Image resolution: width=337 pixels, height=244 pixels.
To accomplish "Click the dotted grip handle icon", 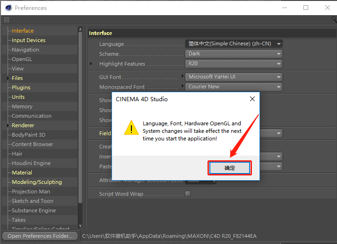I will tap(6, 19).
